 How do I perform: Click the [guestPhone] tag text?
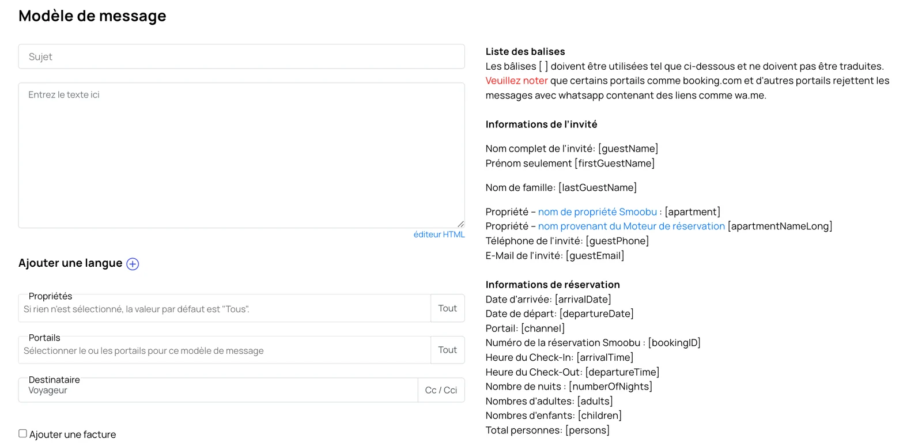[x=617, y=241]
